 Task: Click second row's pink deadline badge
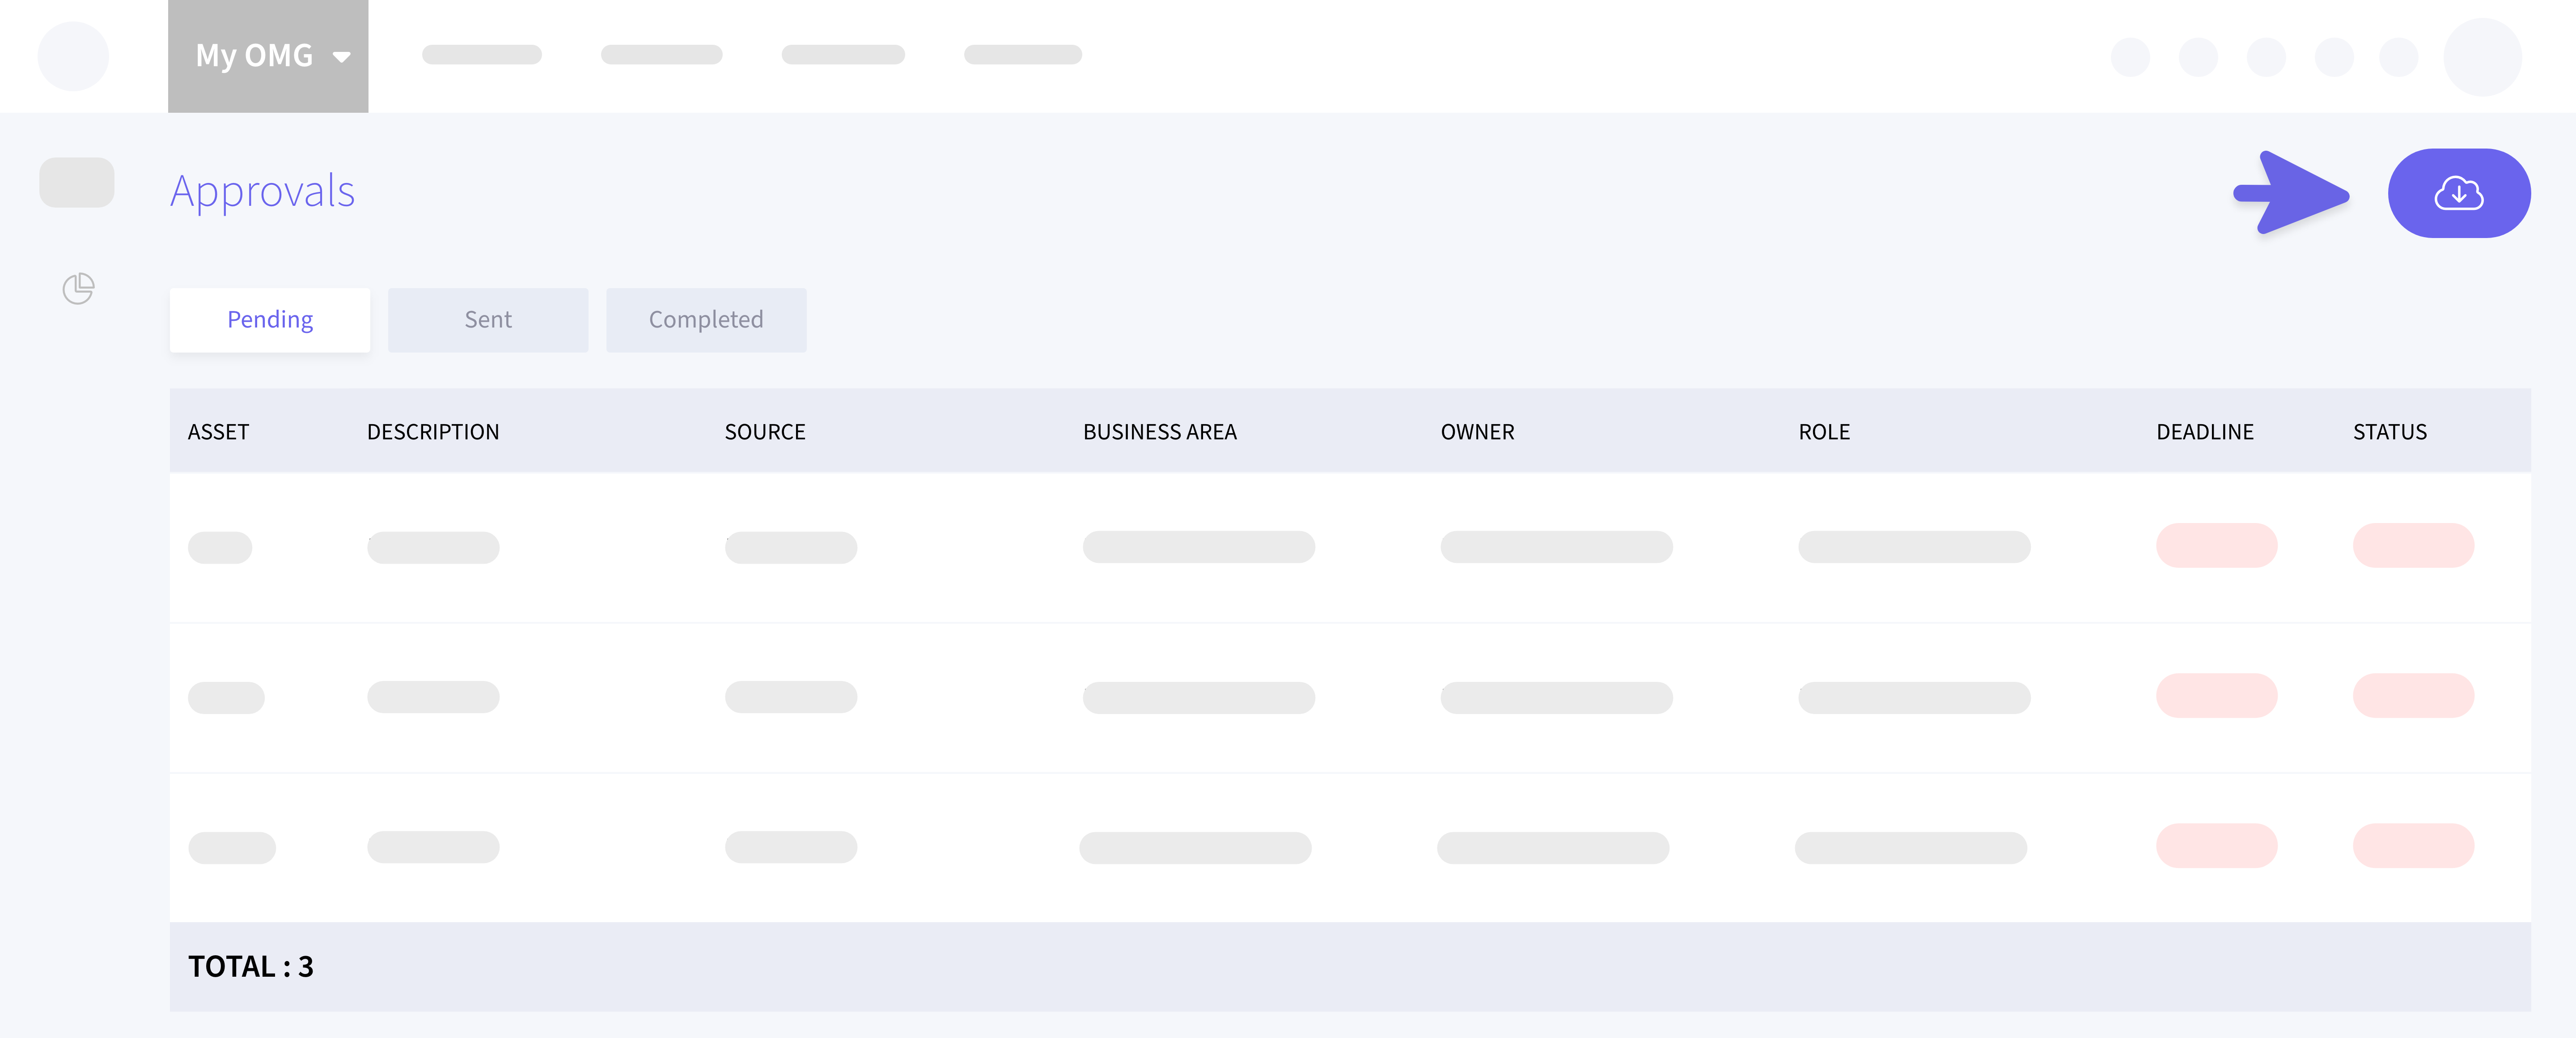tap(2216, 696)
